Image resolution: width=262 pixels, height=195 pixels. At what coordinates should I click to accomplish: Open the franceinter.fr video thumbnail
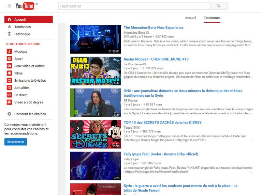pos(96,189)
